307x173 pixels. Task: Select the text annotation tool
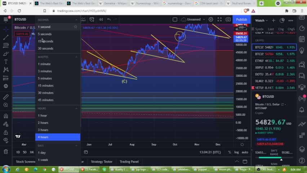[6, 62]
